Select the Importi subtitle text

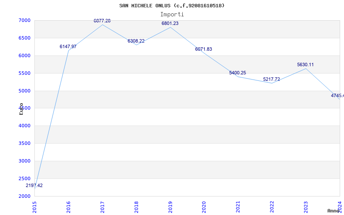tap(172, 15)
